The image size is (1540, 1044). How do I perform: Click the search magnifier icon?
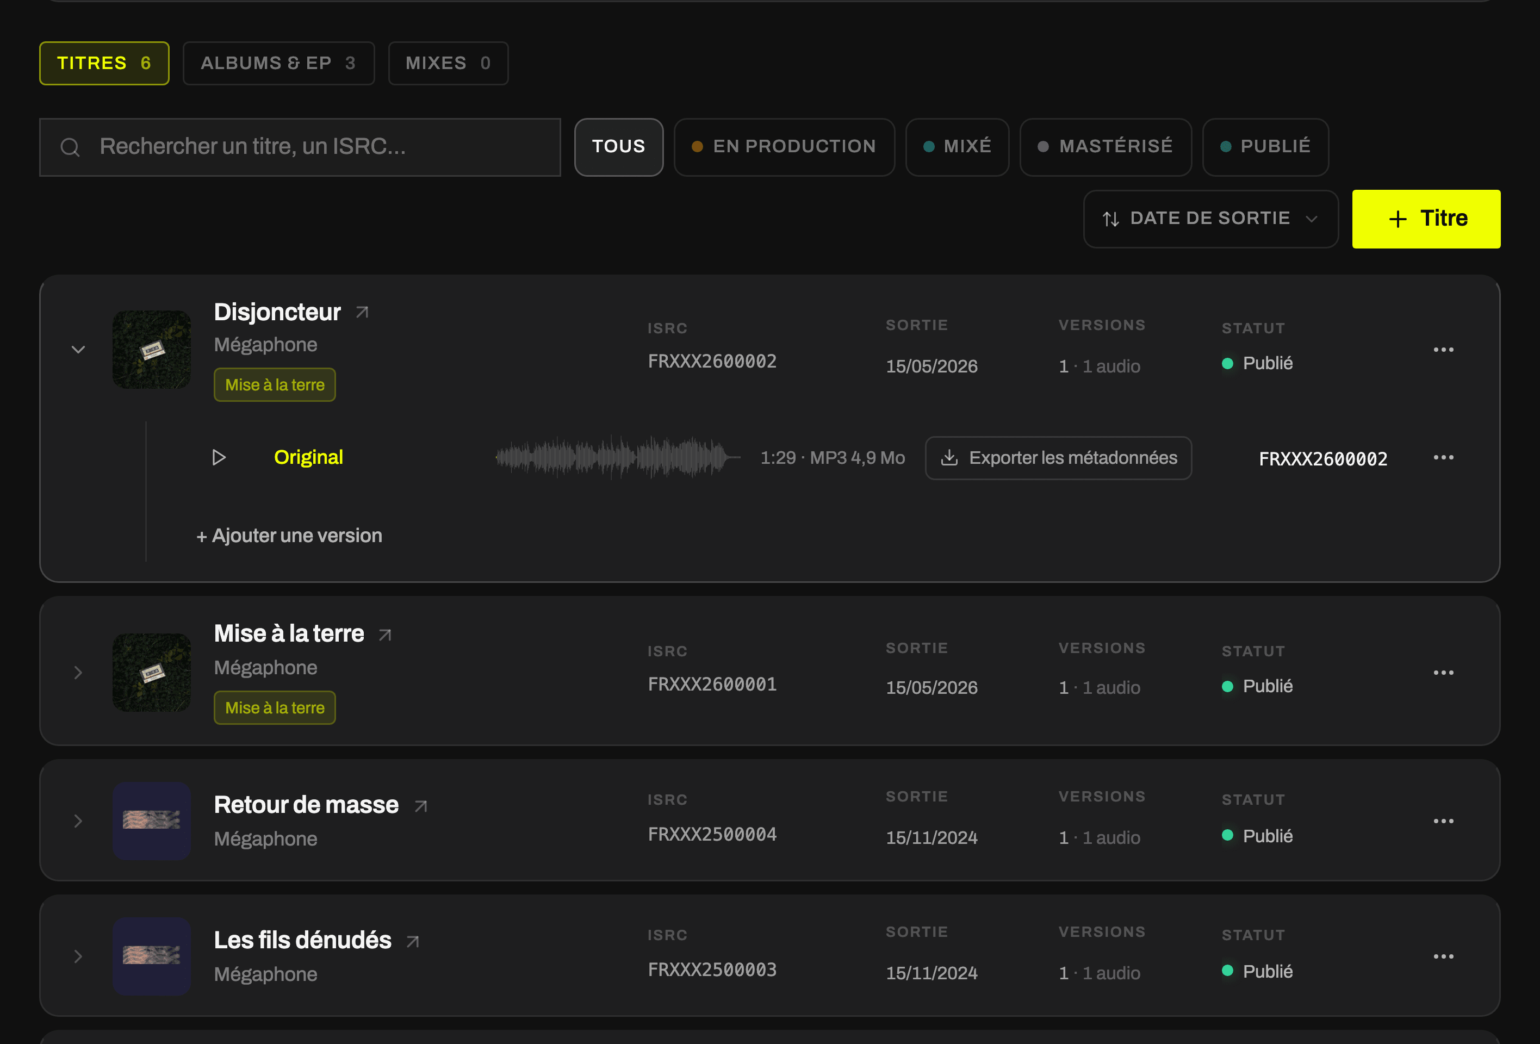coord(70,147)
